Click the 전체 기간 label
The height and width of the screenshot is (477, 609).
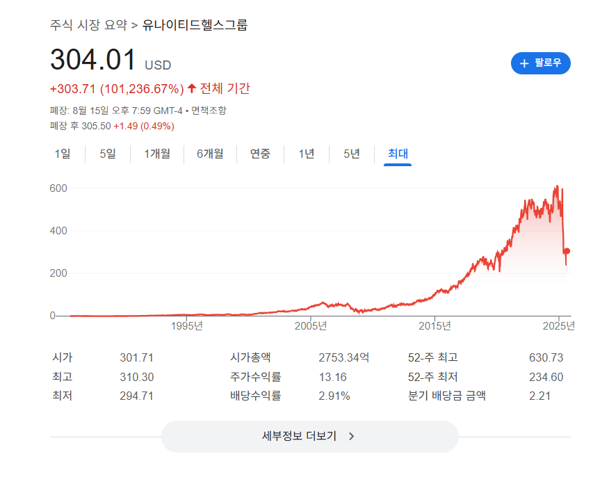[225, 88]
